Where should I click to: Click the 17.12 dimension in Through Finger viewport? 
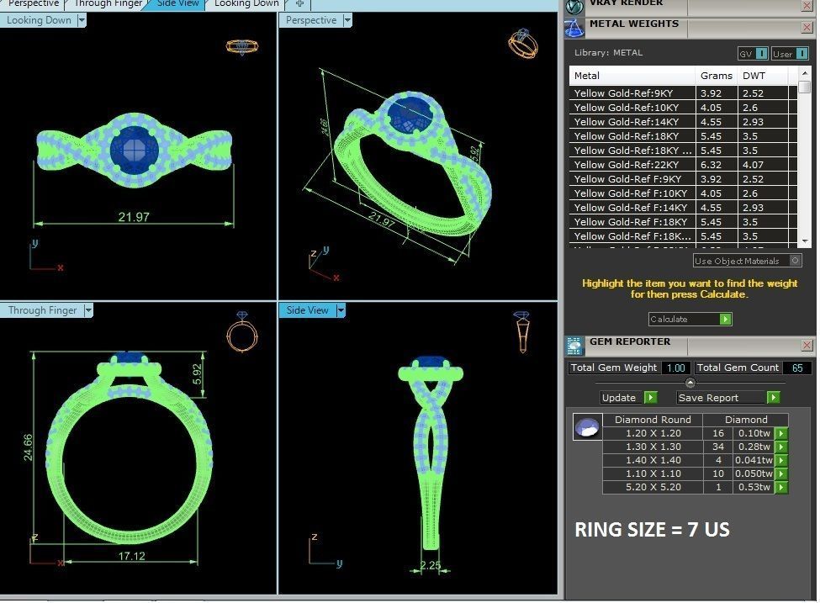pyautogui.click(x=131, y=556)
